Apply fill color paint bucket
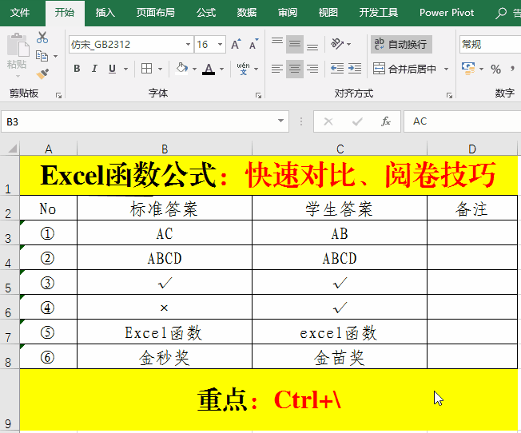 pyautogui.click(x=181, y=69)
